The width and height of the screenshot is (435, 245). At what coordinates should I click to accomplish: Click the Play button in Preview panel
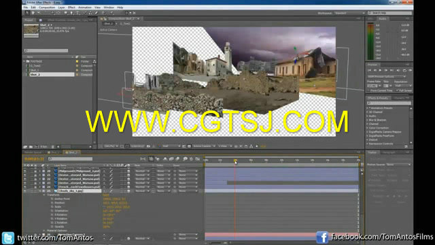(381, 71)
